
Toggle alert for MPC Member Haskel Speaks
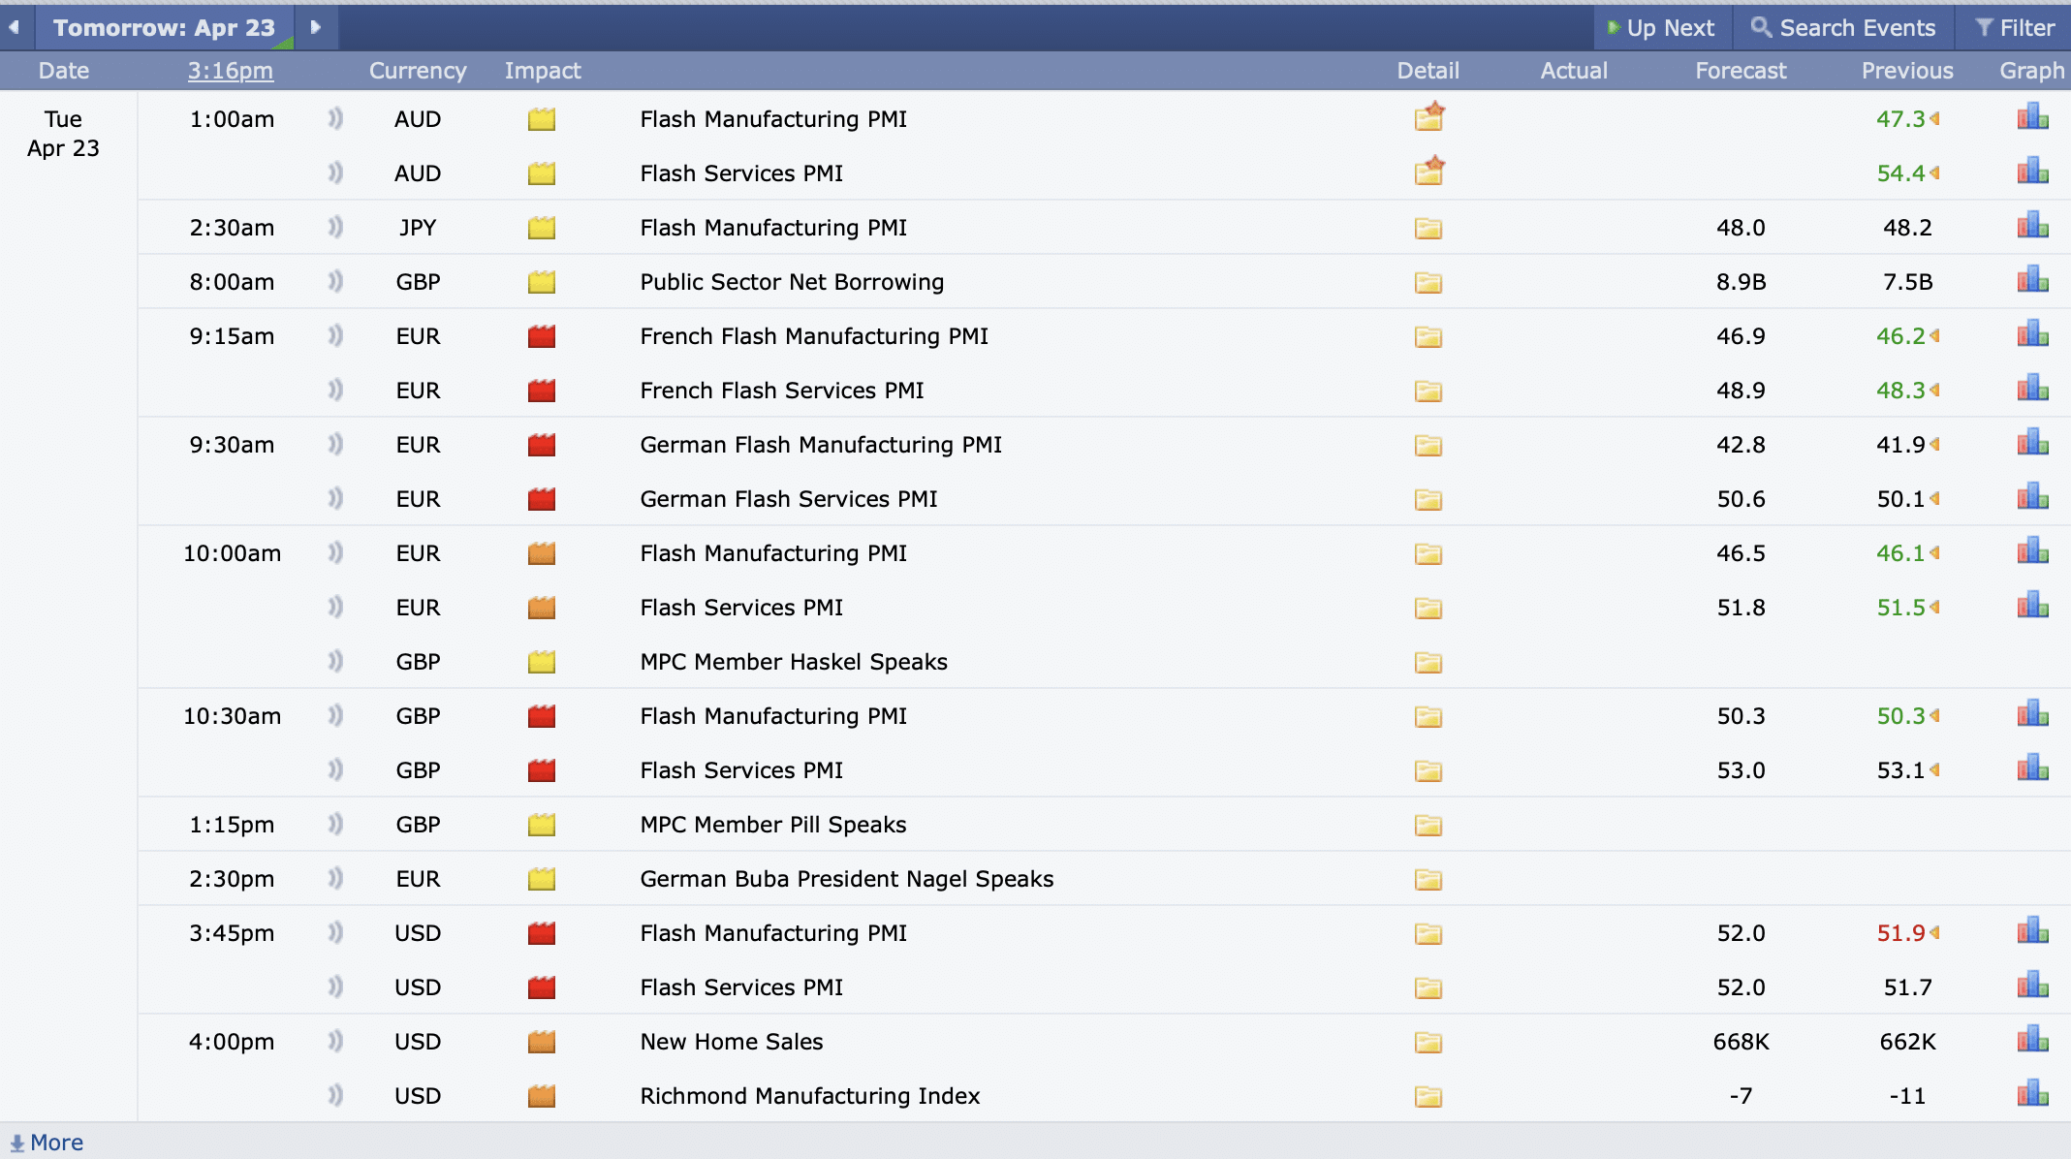[335, 662]
